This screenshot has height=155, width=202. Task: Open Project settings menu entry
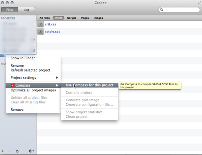point(33,77)
